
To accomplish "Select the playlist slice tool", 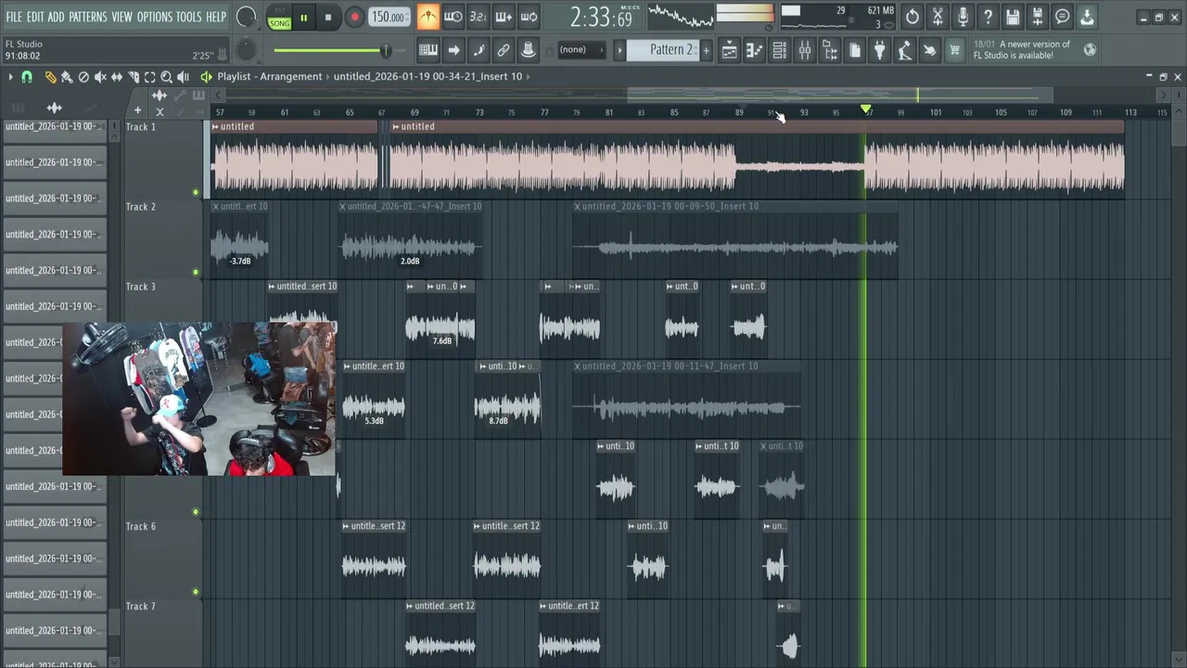I will (134, 77).
